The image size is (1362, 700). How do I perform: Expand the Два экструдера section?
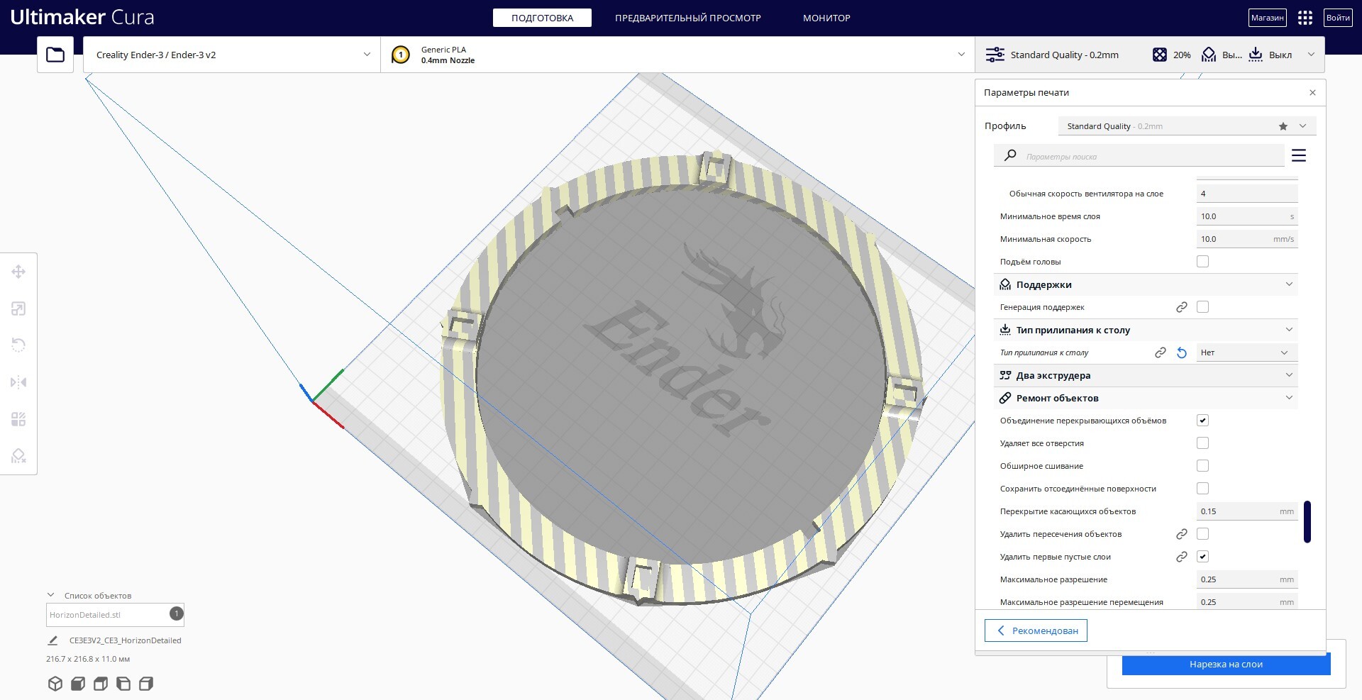(1146, 375)
